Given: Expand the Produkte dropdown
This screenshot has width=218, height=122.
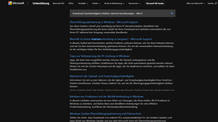Looking at the screenshot, I should (83, 3).
